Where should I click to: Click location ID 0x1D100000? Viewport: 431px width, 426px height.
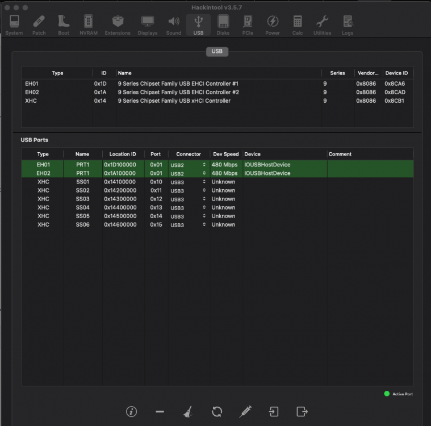point(120,165)
